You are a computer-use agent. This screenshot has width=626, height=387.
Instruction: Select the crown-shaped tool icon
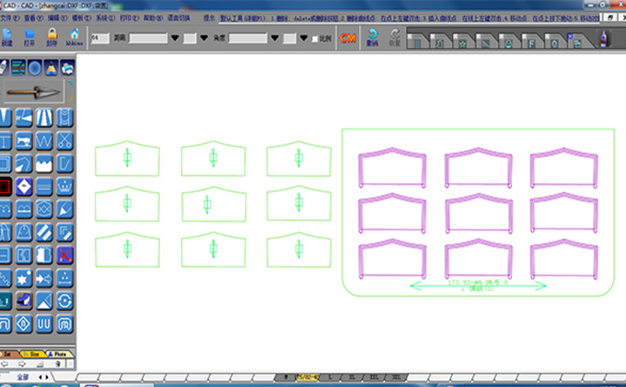coord(64,187)
